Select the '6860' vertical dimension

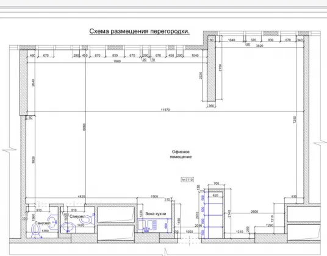point(84,127)
